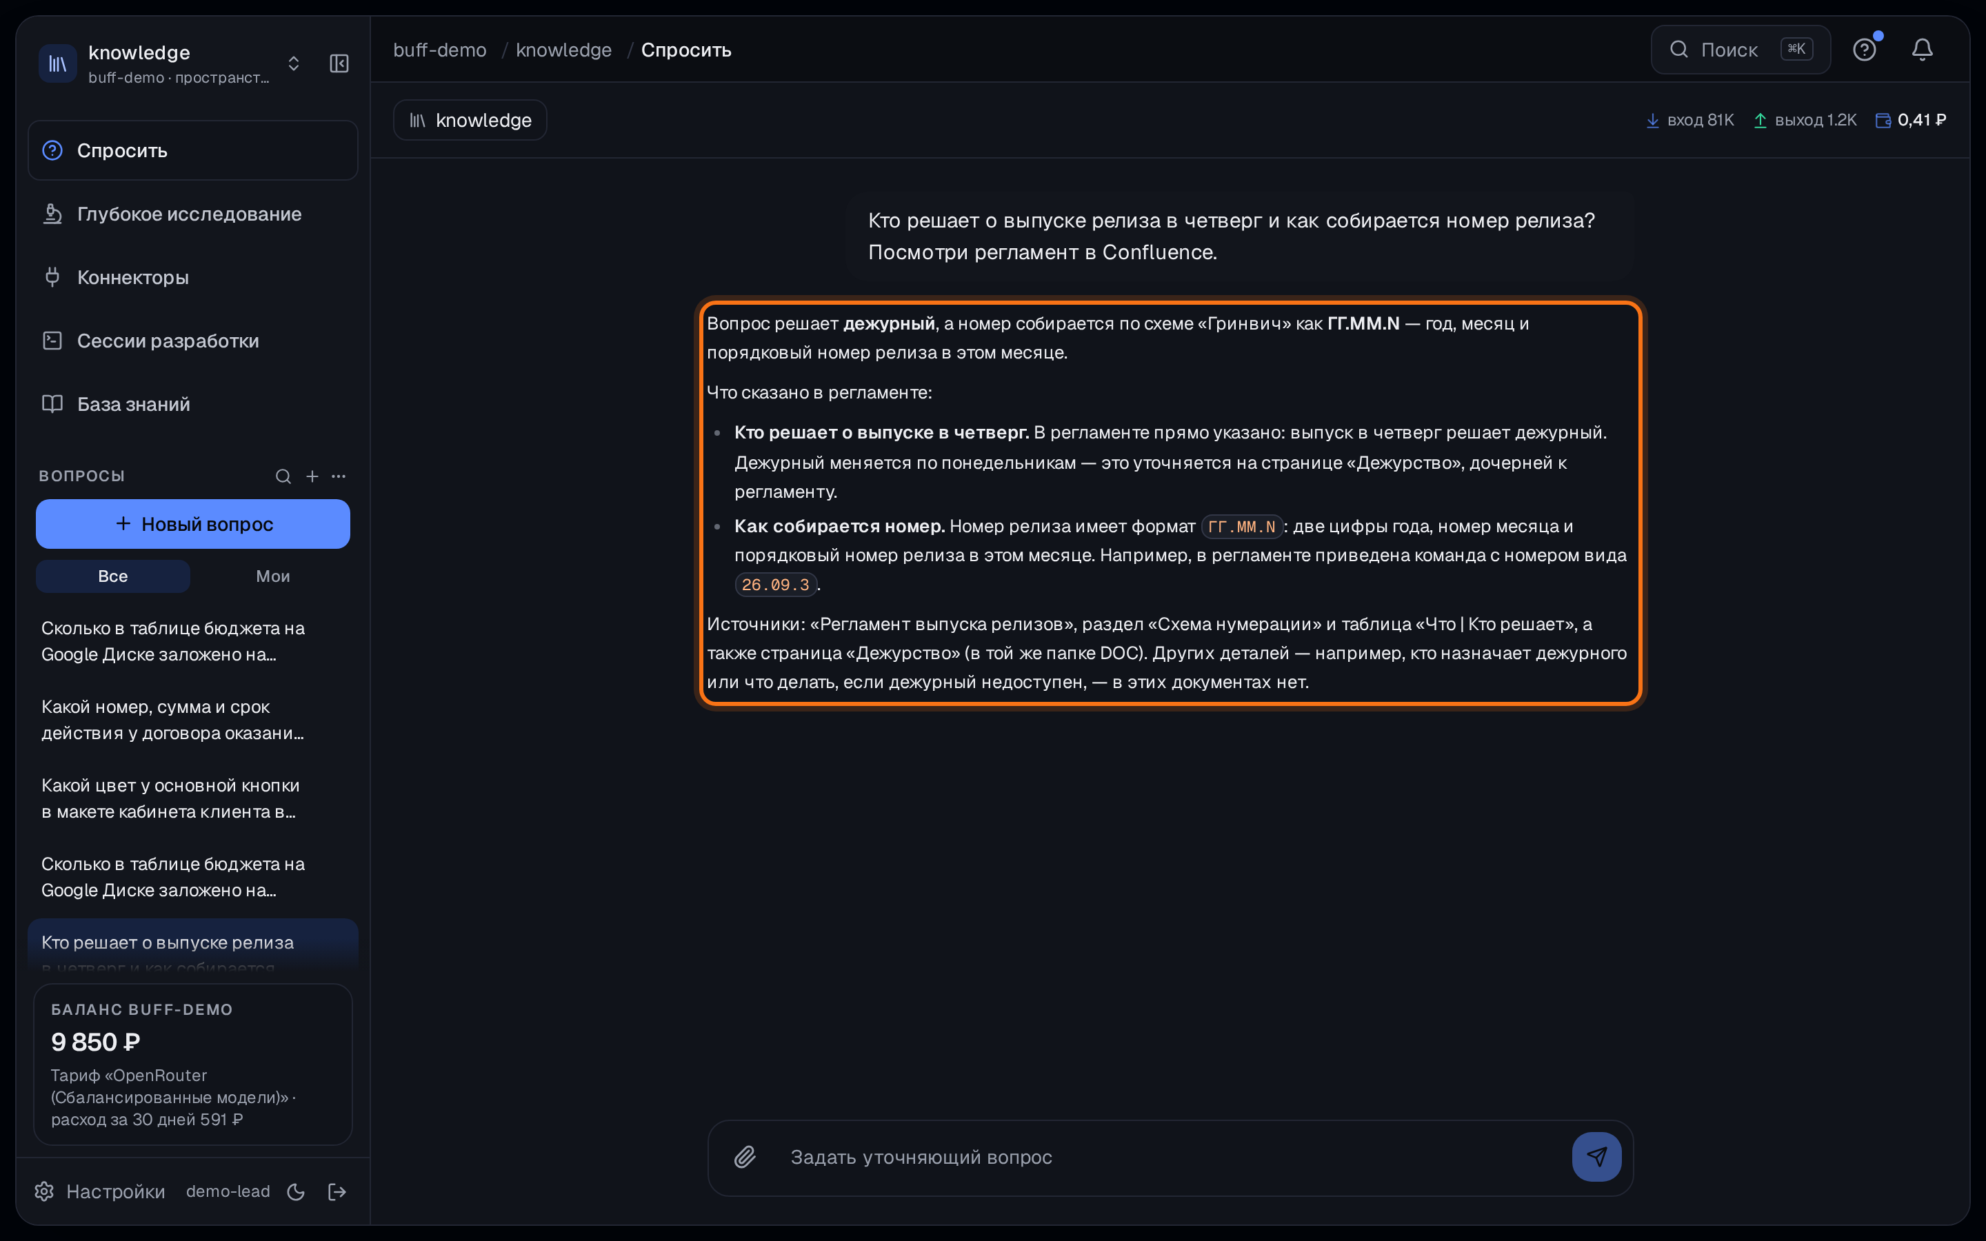The width and height of the screenshot is (1986, 1241).
Task: Send message with paper plane button
Action: (1596, 1156)
